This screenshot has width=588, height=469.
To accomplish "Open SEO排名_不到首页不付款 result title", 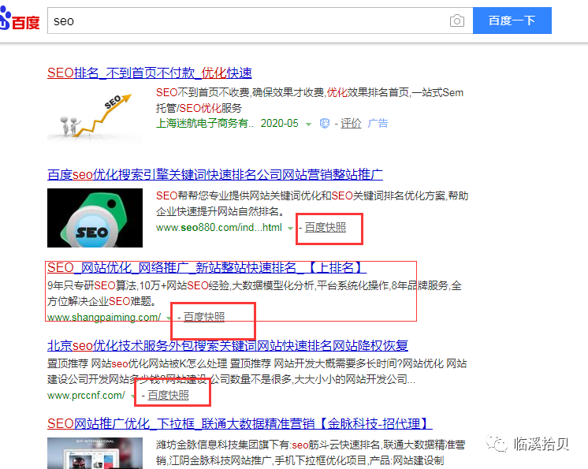I will [x=150, y=73].
